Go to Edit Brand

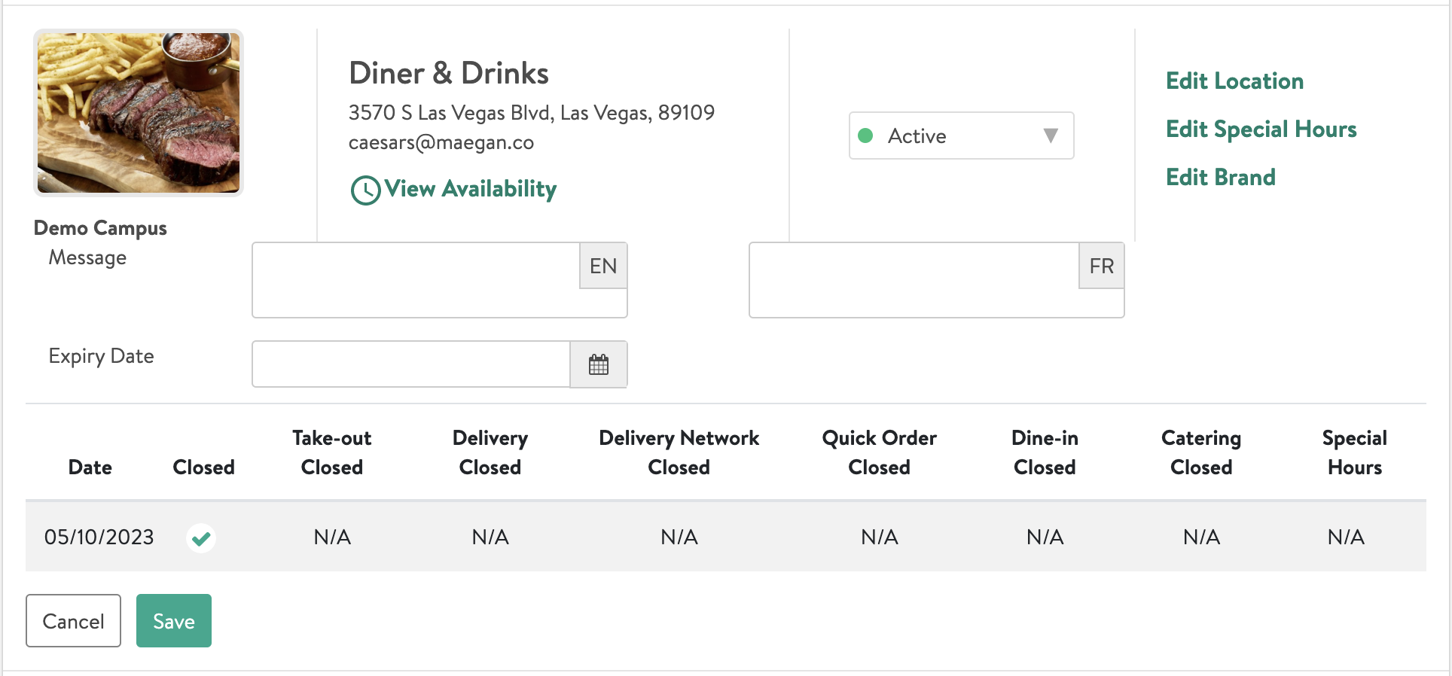(1220, 178)
